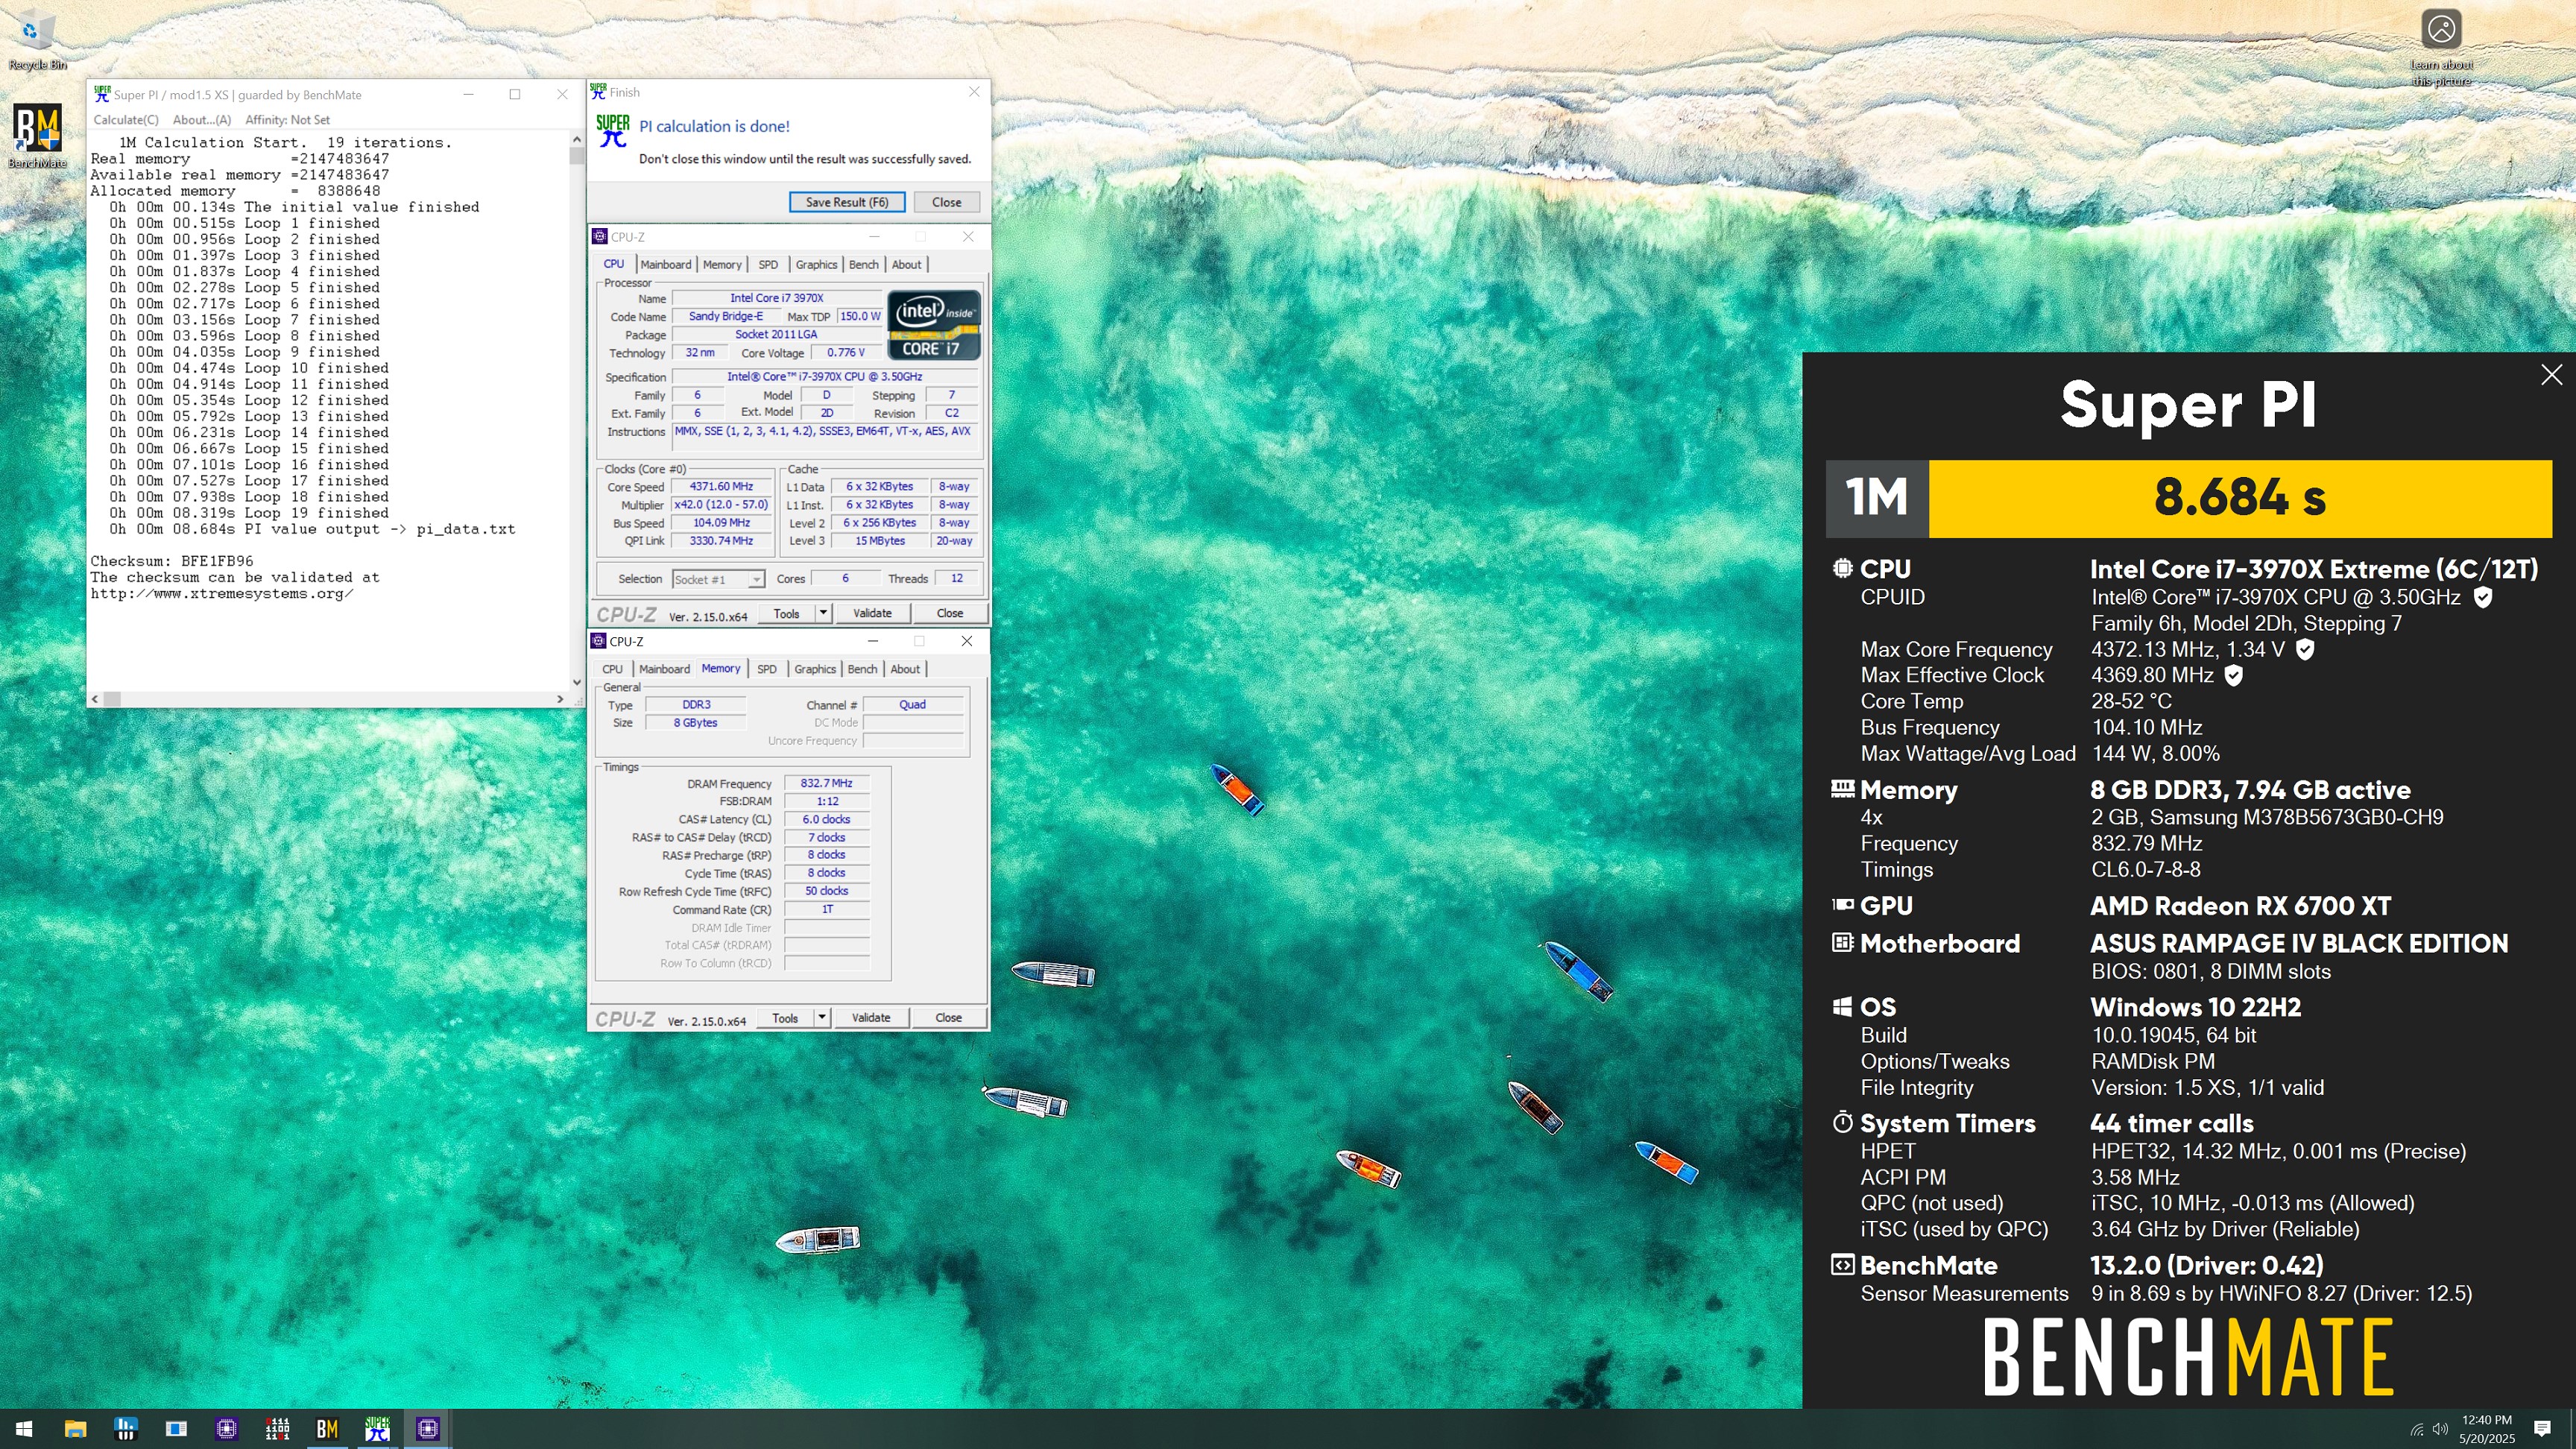The height and width of the screenshot is (1449, 2576).
Task: Open the Calculate(C) menu in Super PI
Action: click(x=126, y=120)
